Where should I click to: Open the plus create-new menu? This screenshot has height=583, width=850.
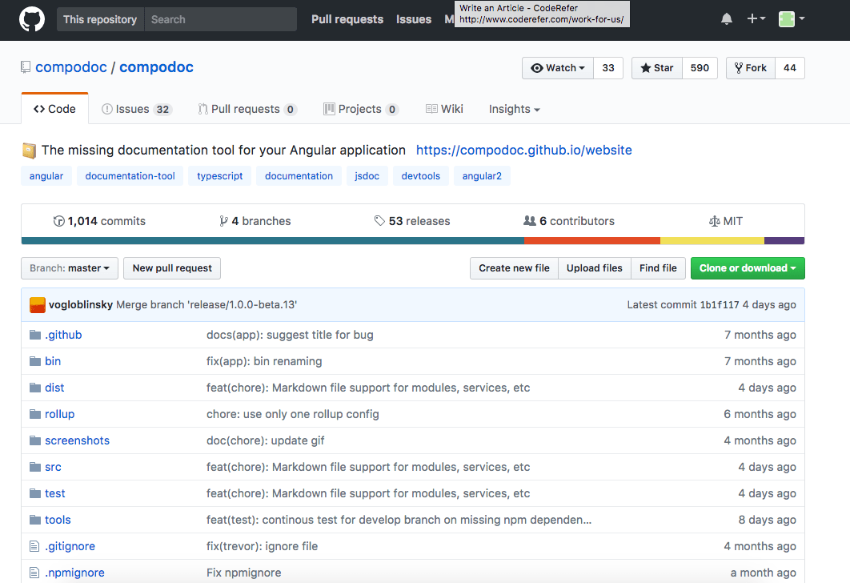[756, 18]
